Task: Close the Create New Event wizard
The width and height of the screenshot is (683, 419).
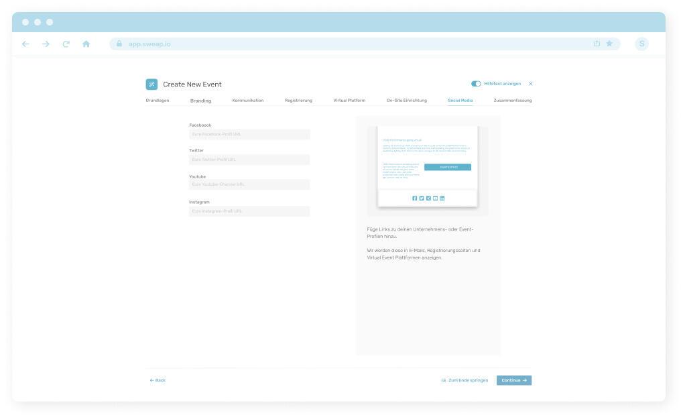Action: click(531, 84)
